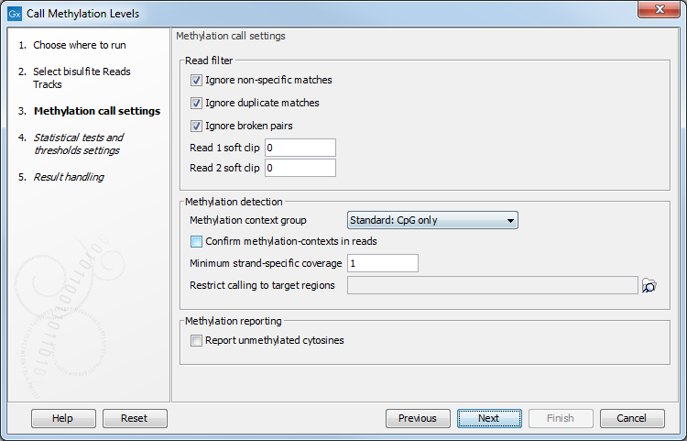Cancel the methylation wizard
This screenshot has width=687, height=441.
(x=632, y=418)
